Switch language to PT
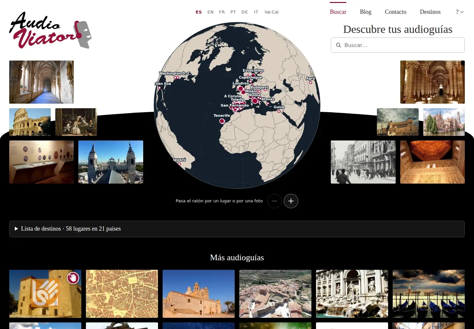 233,12
